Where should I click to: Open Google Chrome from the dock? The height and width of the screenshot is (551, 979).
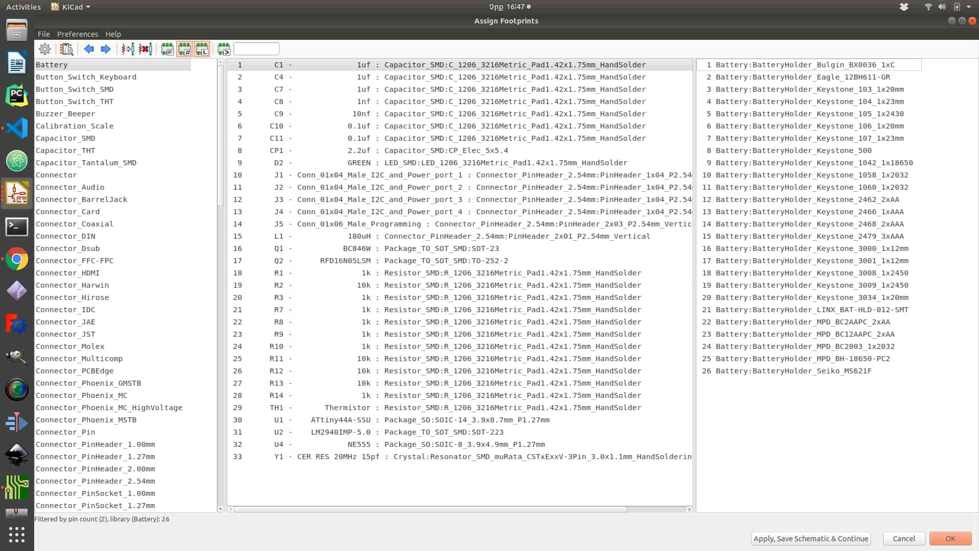(x=17, y=259)
